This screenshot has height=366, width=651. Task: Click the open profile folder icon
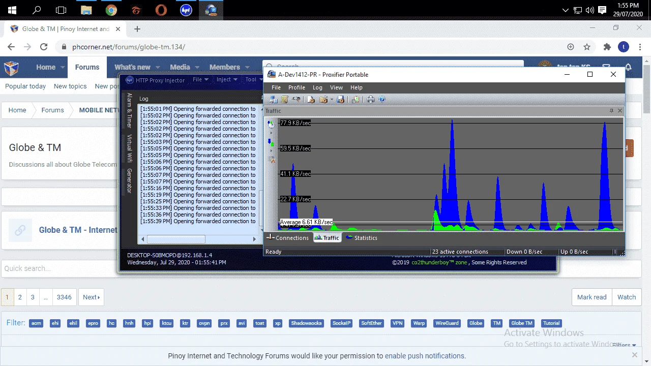tap(323, 99)
